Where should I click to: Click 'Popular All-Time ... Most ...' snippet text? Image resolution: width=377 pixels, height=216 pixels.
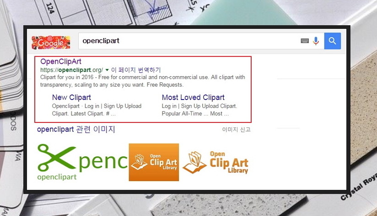point(195,114)
